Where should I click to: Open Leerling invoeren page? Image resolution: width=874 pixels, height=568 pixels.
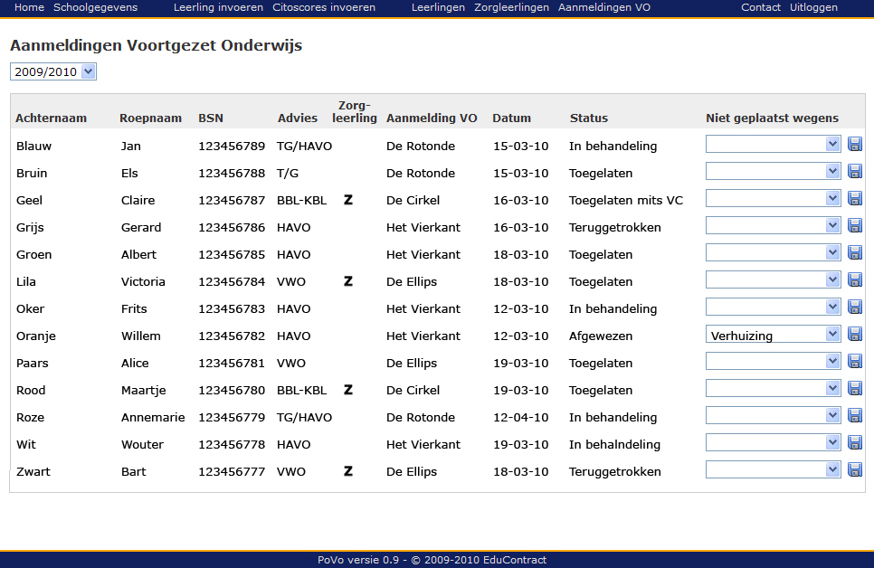point(218,7)
